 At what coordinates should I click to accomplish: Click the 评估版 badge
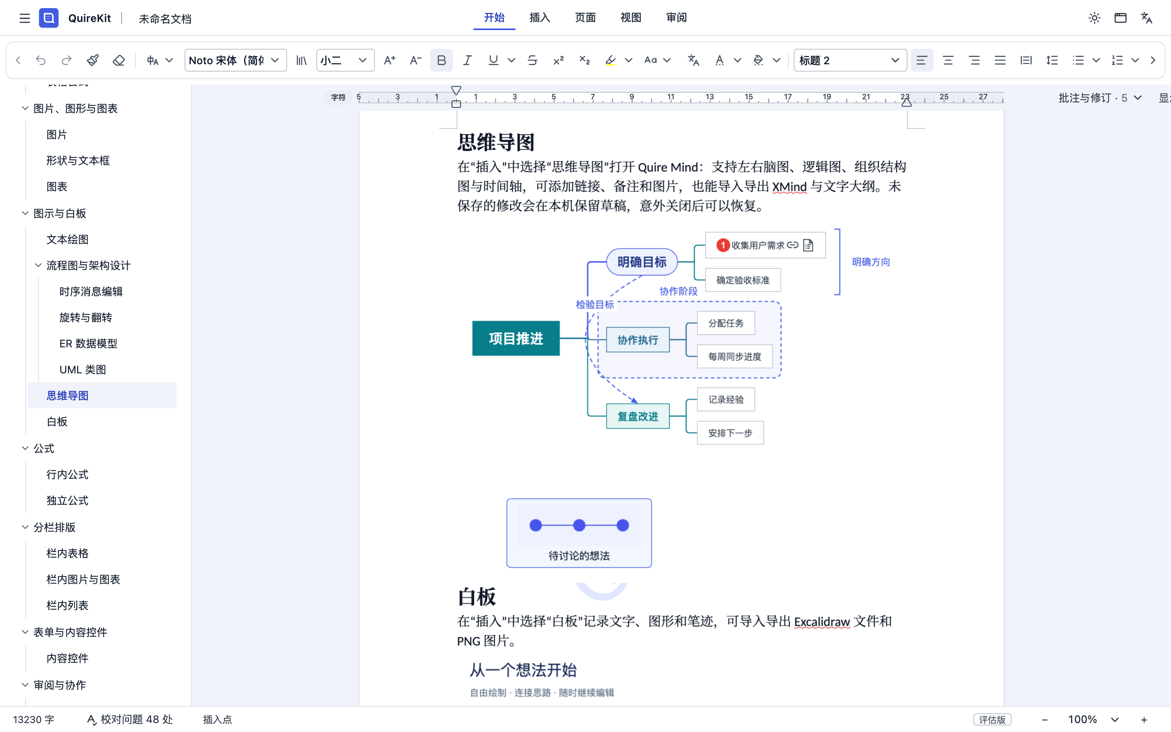click(992, 719)
